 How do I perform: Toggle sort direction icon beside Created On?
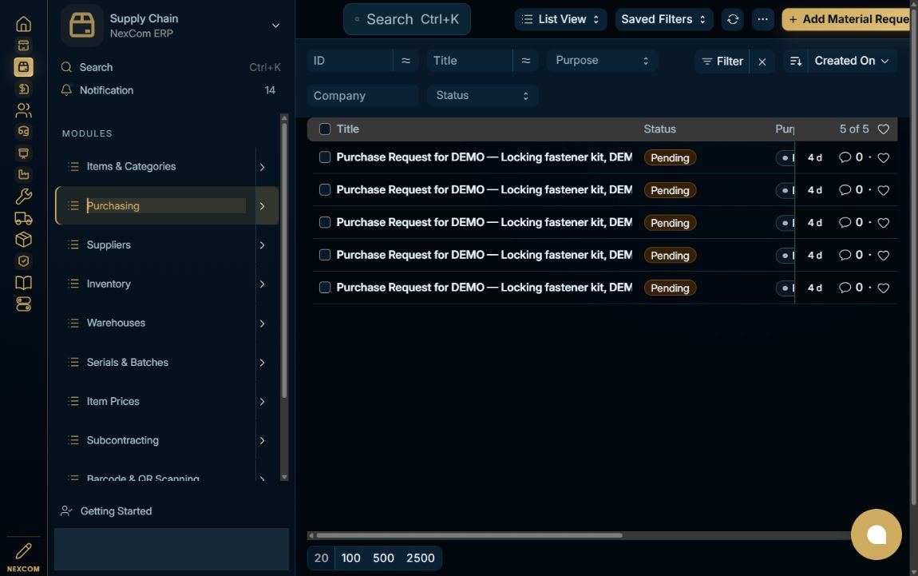coord(795,61)
